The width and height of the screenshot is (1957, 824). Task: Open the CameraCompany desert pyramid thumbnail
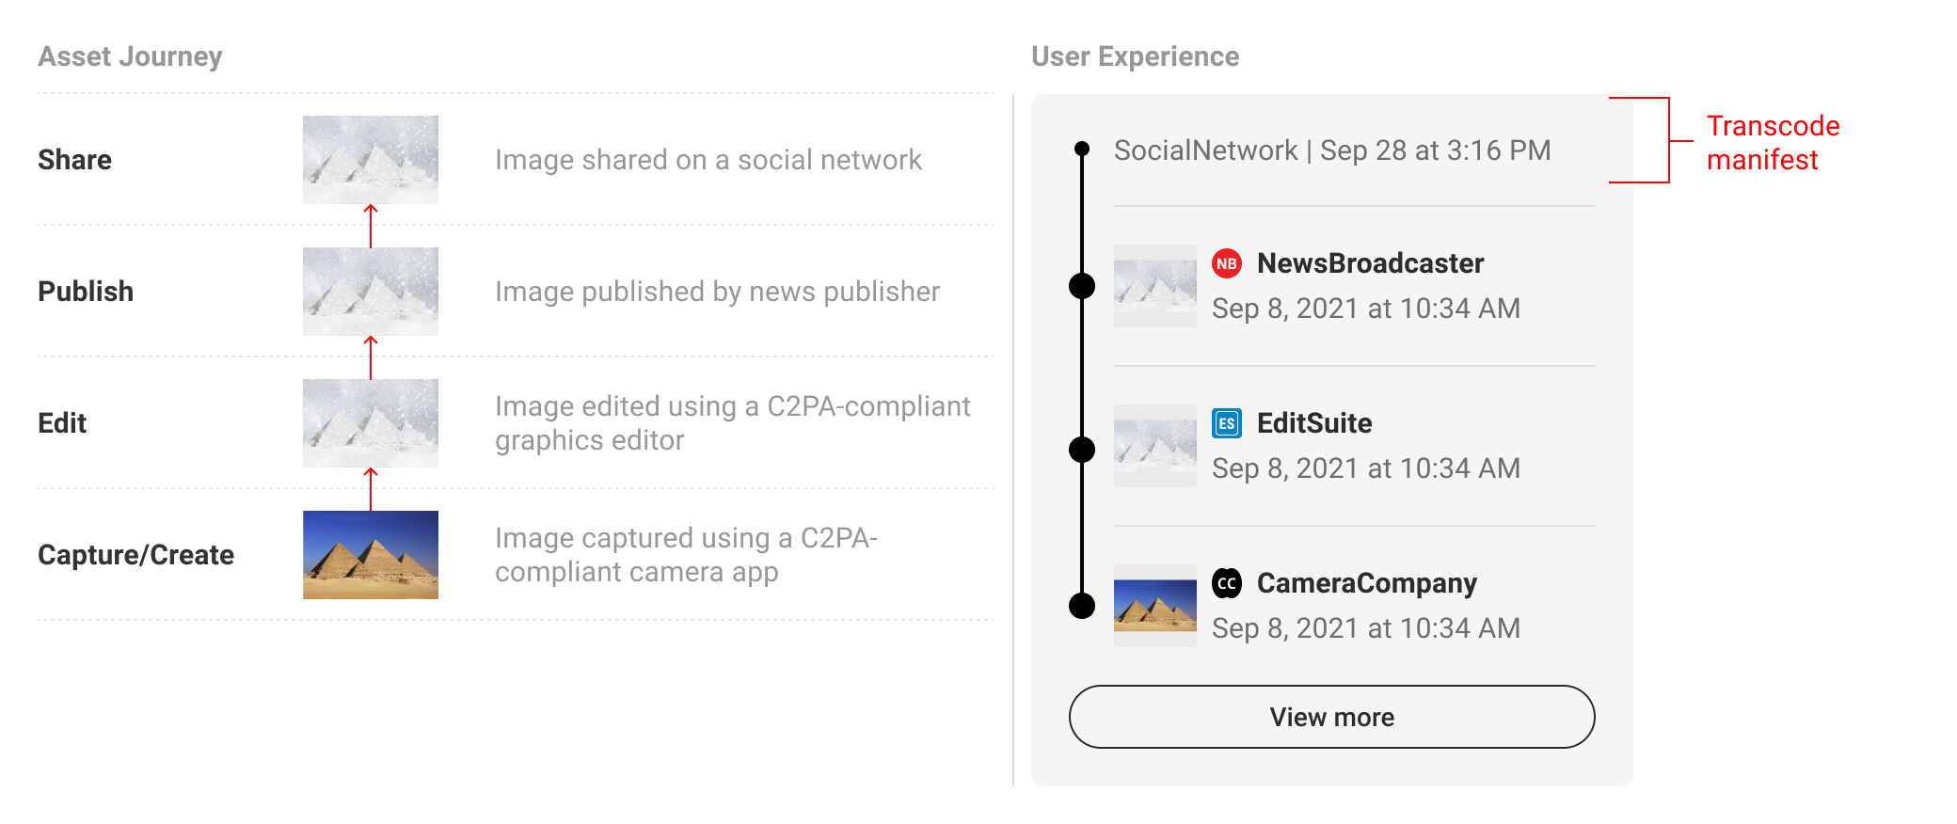(x=1155, y=606)
